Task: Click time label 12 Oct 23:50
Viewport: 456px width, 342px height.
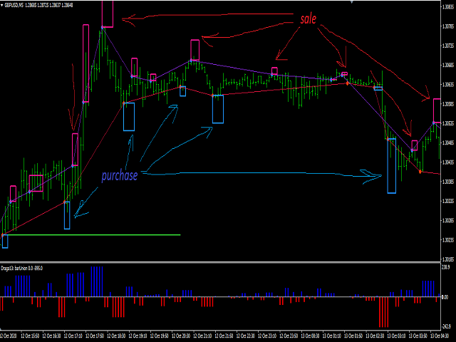Action: pos(288,336)
